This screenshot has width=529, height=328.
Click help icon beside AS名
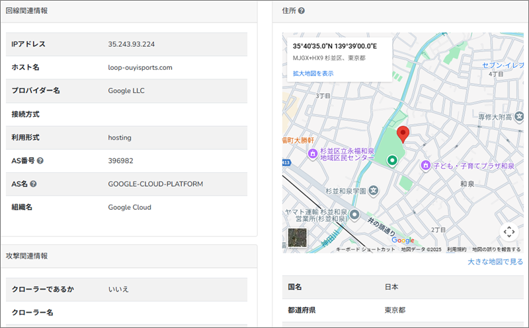point(33,184)
